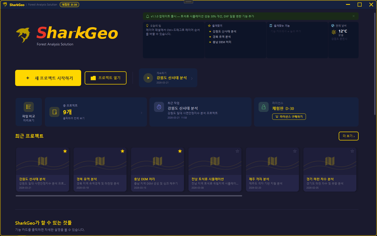This screenshot has height=236, width=377.
Task: Click the lock icon in 라이선스 card
Action: [264, 107]
